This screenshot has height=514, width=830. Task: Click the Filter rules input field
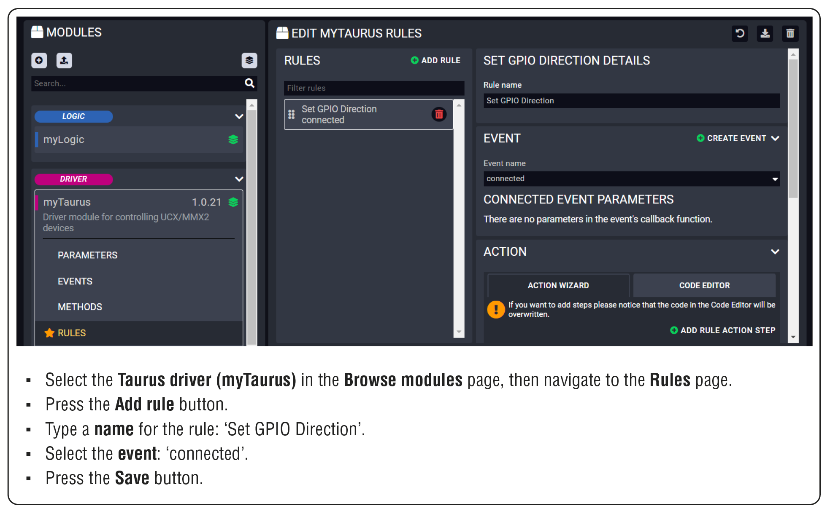click(373, 88)
